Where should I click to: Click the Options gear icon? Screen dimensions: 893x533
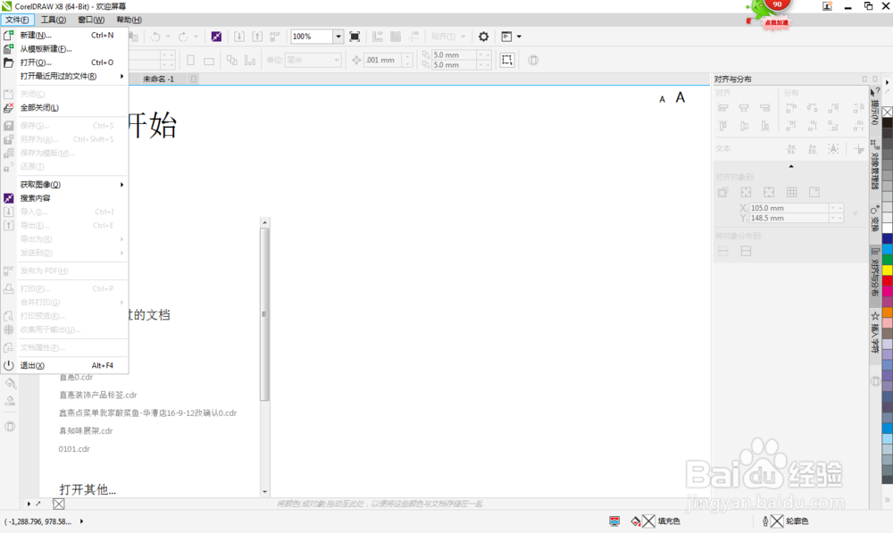[x=483, y=37]
